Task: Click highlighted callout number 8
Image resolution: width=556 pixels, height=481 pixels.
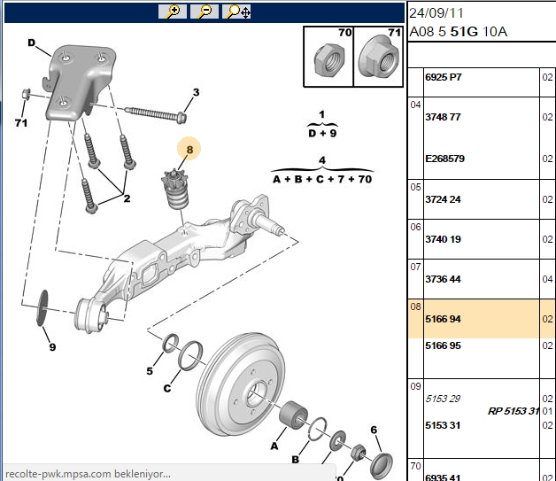Action: click(189, 149)
